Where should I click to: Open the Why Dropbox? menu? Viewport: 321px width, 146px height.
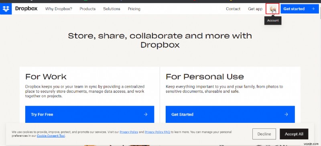point(59,9)
